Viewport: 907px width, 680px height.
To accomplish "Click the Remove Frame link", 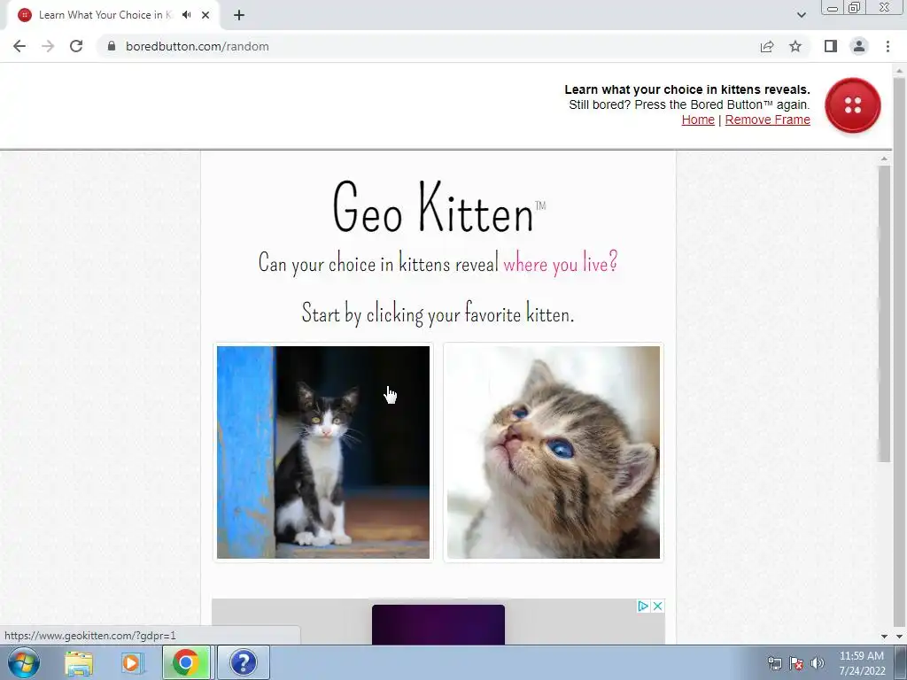I will pyautogui.click(x=768, y=120).
